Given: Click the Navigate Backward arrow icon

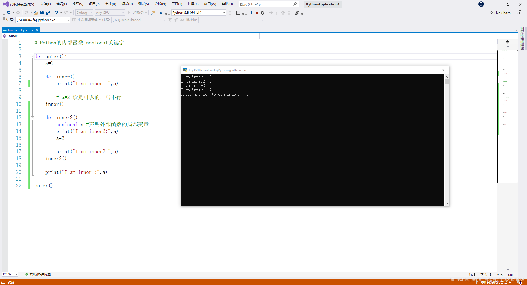Looking at the screenshot, I should [x=9, y=13].
